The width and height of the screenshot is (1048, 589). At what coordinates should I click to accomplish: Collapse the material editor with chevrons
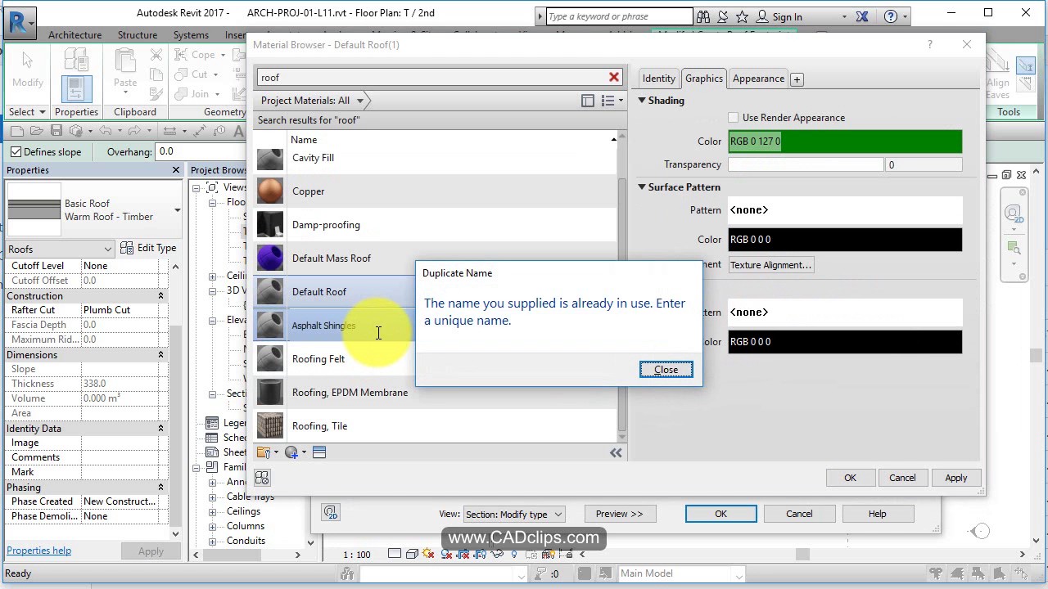pos(616,452)
